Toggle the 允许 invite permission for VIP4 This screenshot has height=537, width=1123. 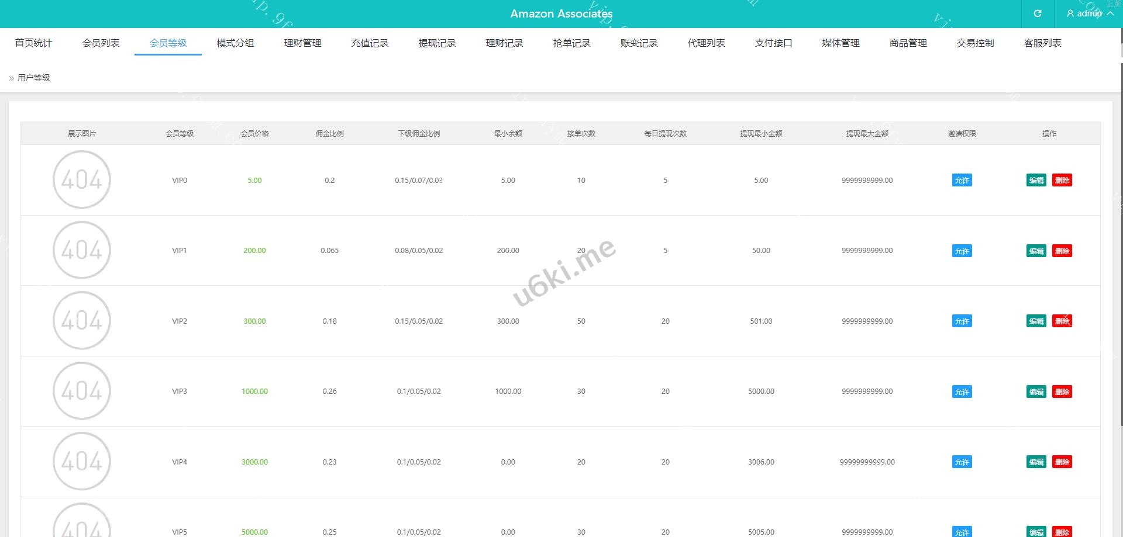(962, 462)
